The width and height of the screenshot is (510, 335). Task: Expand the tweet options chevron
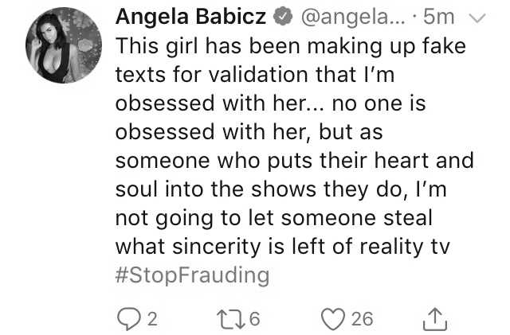[x=477, y=18]
